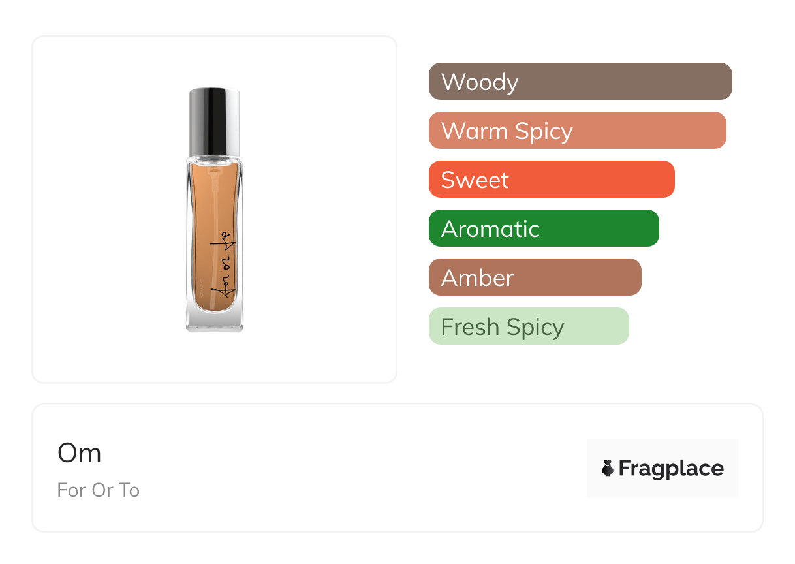Image resolution: width=795 pixels, height=564 pixels.
Task: Click the 'Fresh Spicy' text label
Action: [x=503, y=327]
